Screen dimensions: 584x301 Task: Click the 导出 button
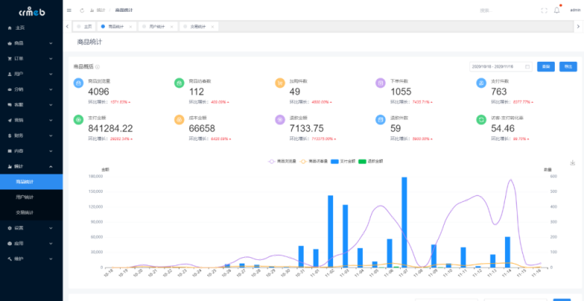pyautogui.click(x=568, y=66)
